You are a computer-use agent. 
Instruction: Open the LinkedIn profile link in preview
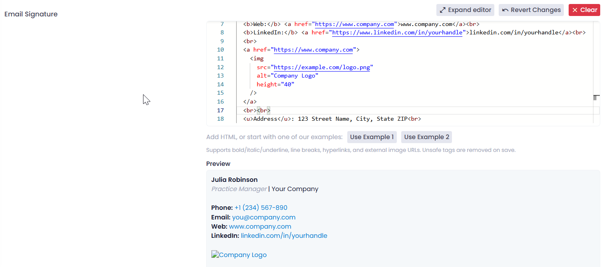click(284, 236)
